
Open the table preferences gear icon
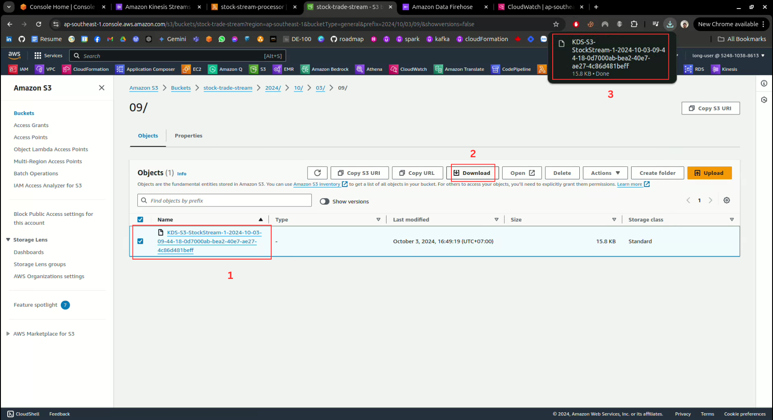point(727,201)
